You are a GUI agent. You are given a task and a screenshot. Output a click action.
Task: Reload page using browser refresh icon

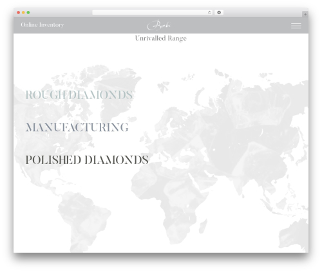click(209, 13)
